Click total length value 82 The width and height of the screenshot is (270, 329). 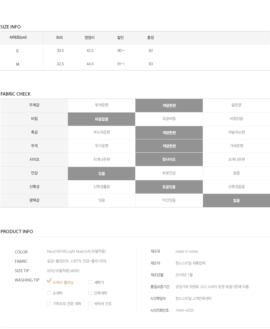[151, 50]
